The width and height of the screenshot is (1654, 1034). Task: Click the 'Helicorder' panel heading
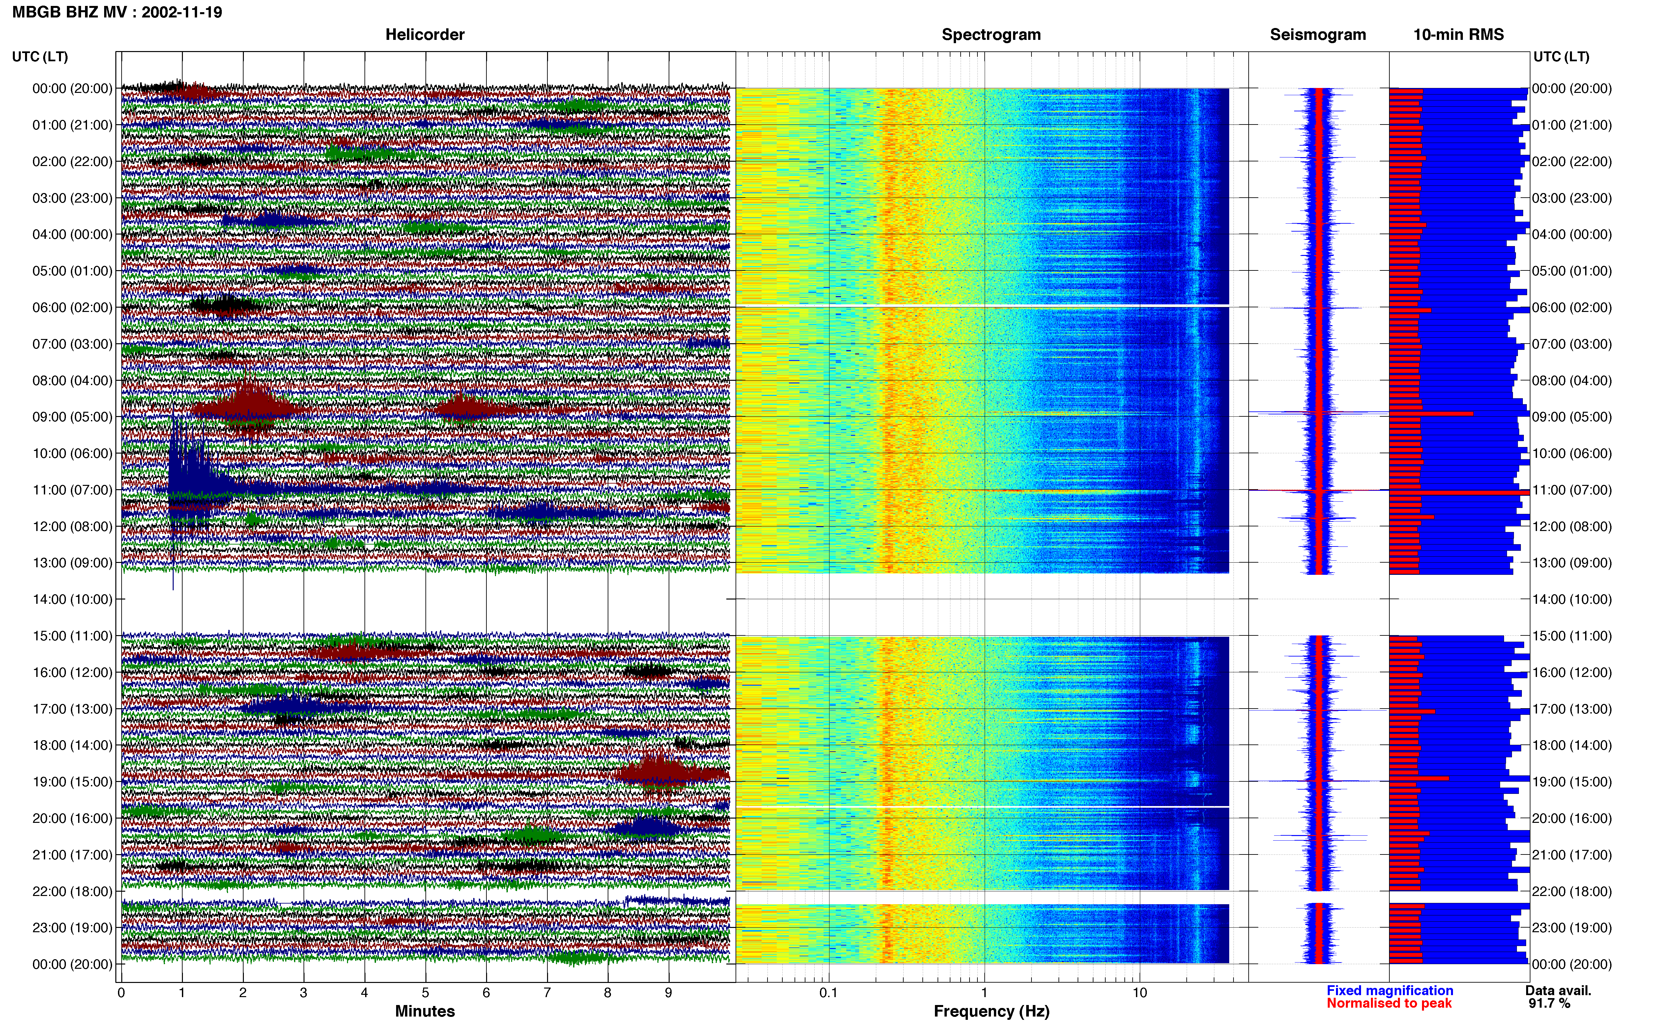pos(425,34)
